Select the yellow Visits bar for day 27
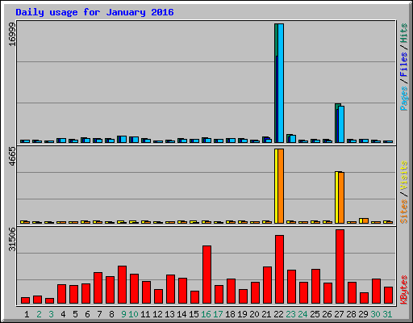Viewport: 413px width, 323px height. [336, 197]
